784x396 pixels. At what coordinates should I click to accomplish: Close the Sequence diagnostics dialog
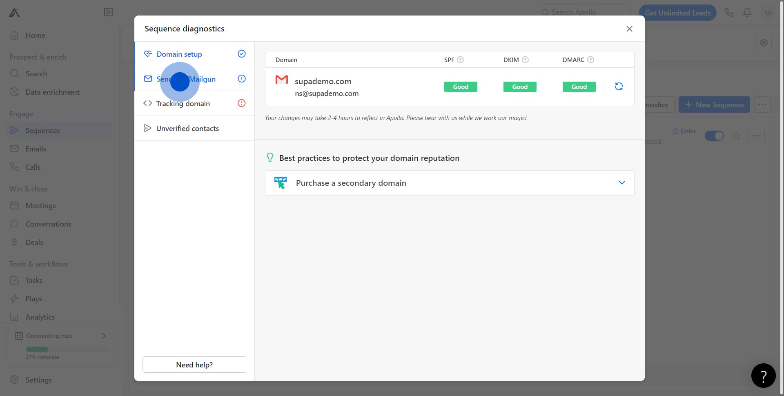pyautogui.click(x=629, y=29)
